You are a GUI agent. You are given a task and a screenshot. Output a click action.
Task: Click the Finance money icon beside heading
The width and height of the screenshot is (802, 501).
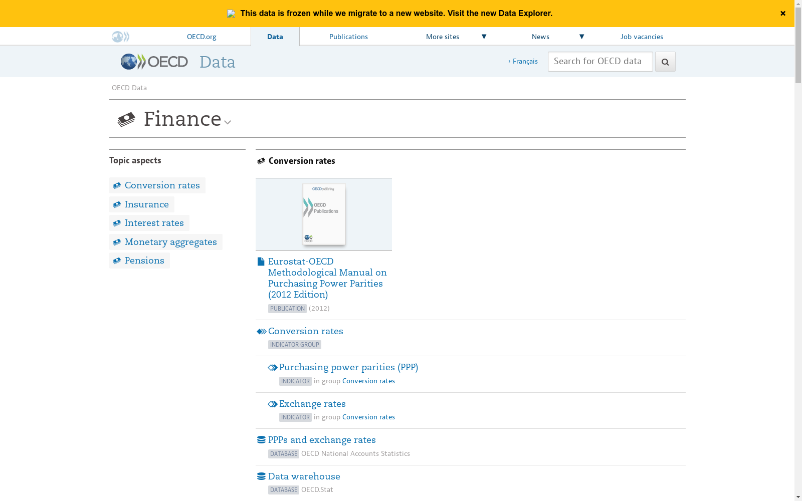(126, 119)
